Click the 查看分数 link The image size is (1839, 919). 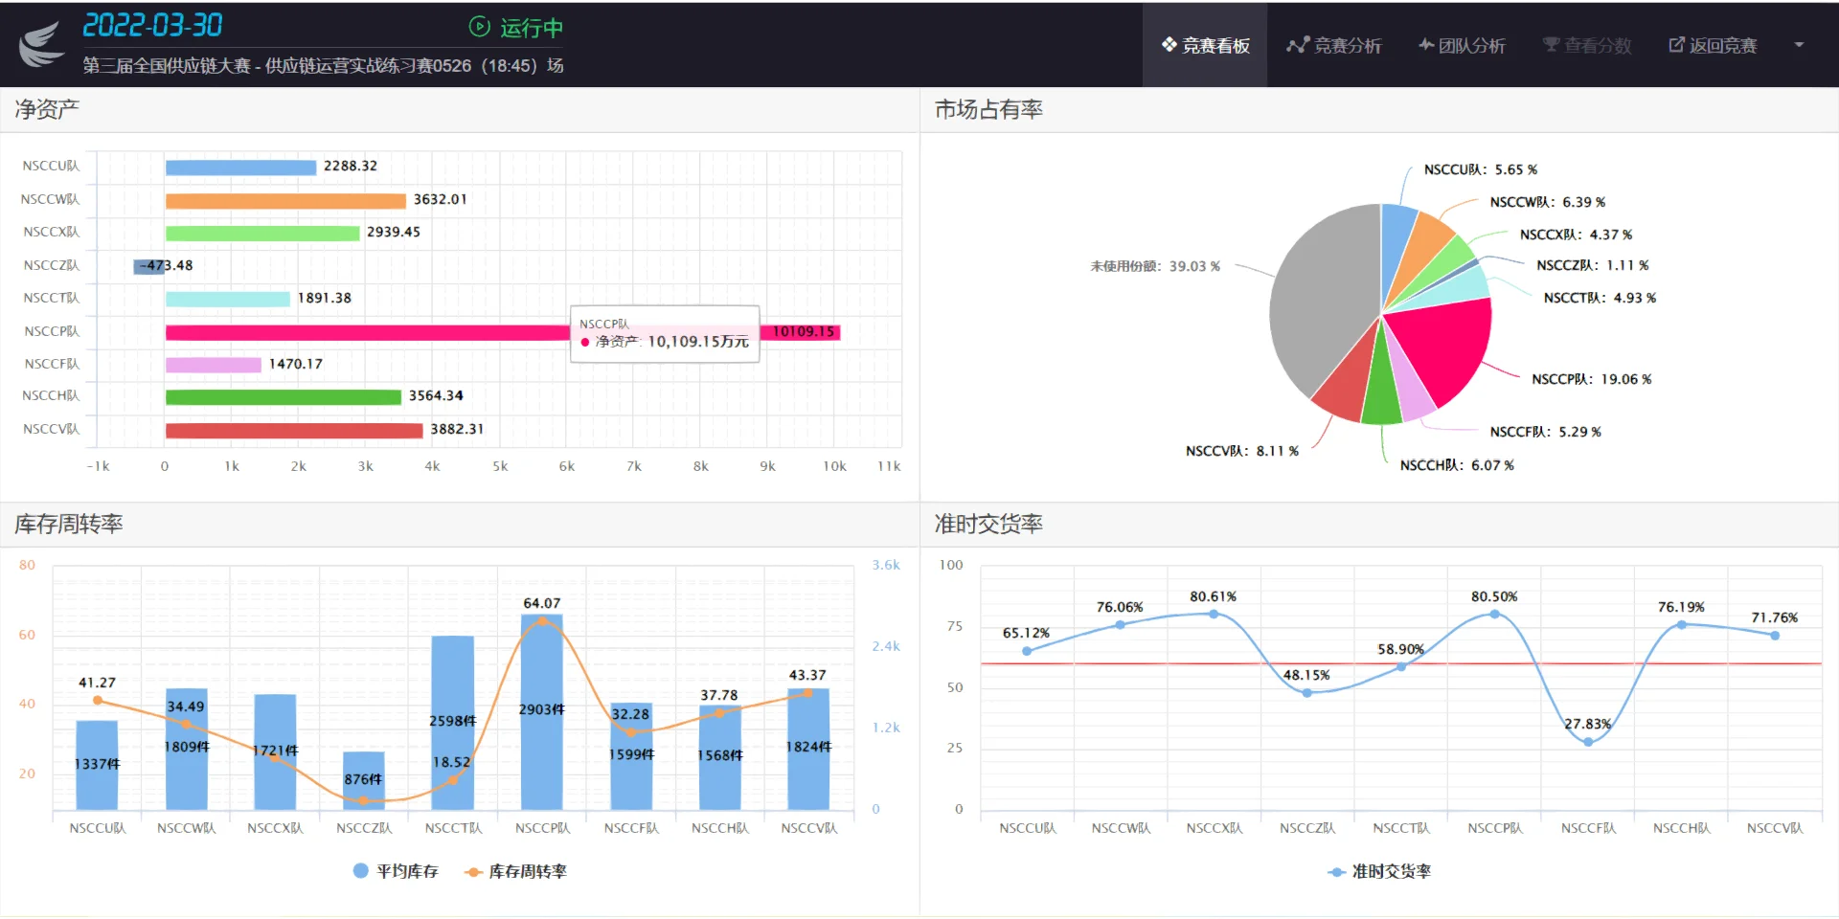pyautogui.click(x=1586, y=44)
